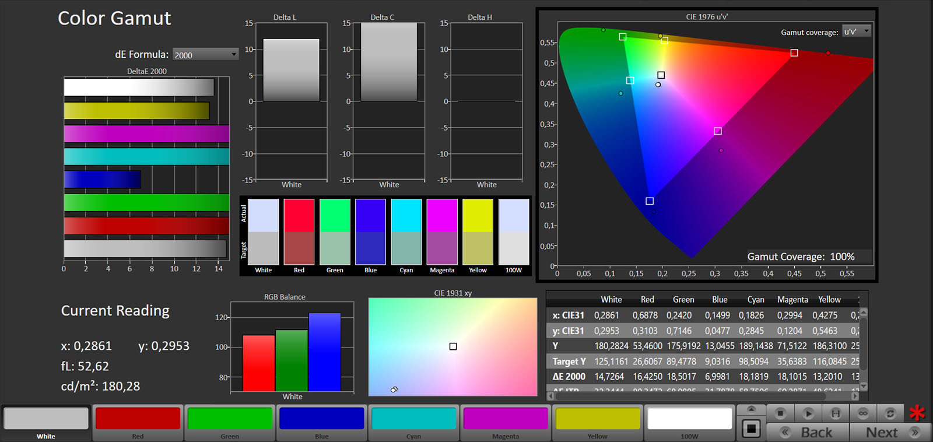Click the stop measurement icon
The height and width of the screenshot is (442, 933).
point(780,413)
